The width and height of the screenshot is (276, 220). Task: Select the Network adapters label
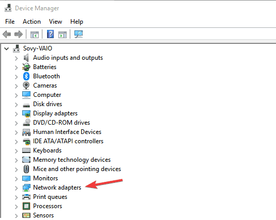pos(57,188)
